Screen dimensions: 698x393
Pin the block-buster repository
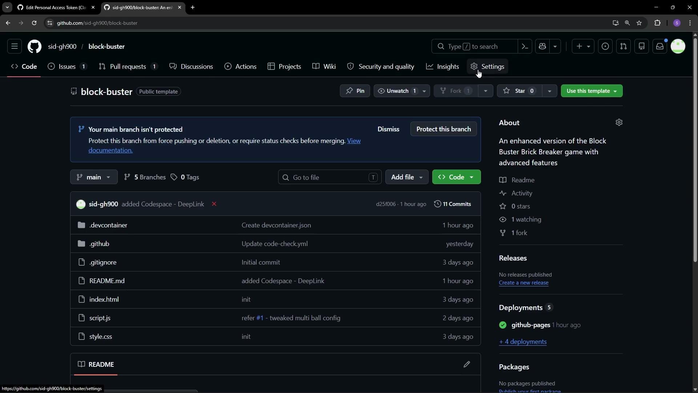355,91
